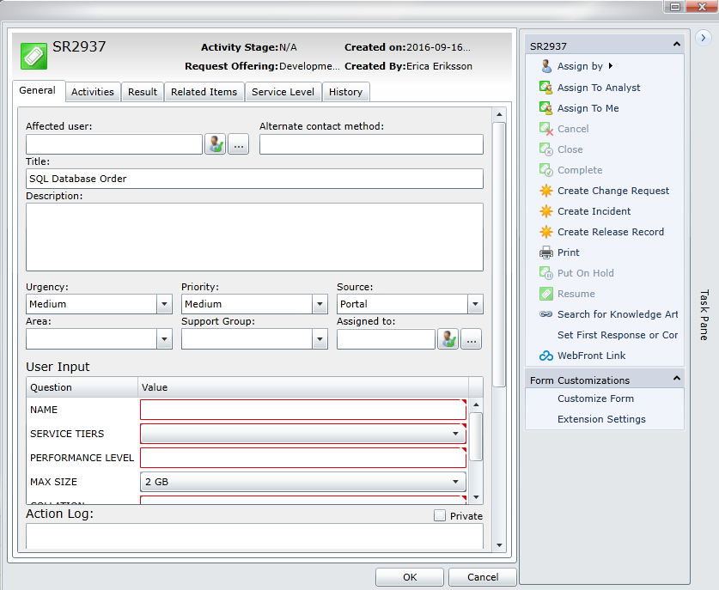Click the Close request icon in task pane
The height and width of the screenshot is (590, 719).
(x=546, y=149)
